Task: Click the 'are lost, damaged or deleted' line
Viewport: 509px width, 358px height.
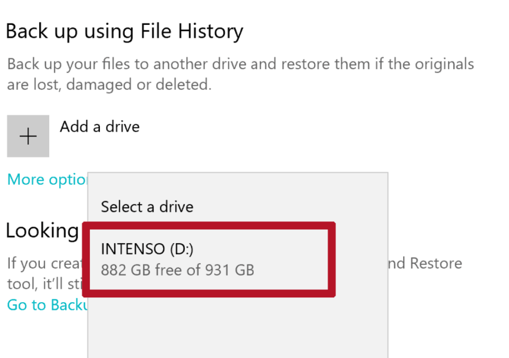Action: [109, 85]
